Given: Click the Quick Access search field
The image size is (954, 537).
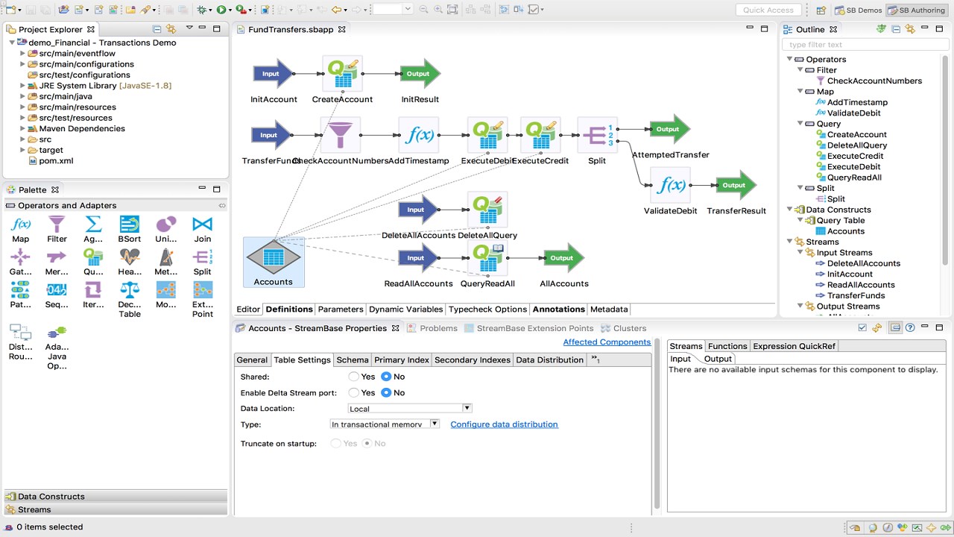Looking at the screenshot, I should 768,10.
